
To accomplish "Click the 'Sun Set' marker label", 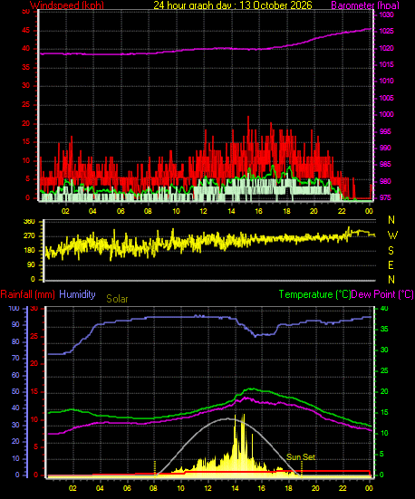I will click(x=301, y=457).
